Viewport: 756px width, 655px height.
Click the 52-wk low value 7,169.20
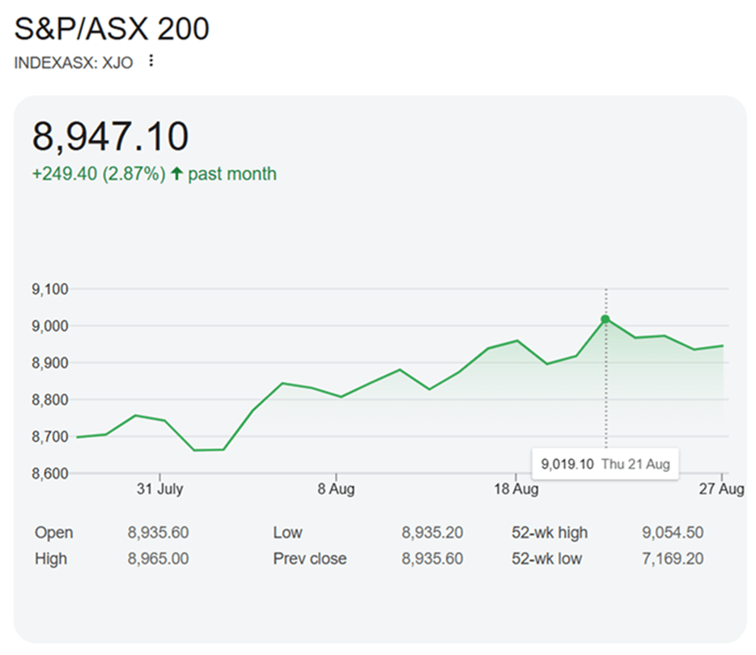[x=673, y=559]
